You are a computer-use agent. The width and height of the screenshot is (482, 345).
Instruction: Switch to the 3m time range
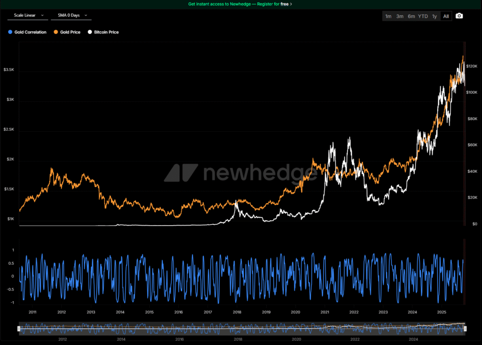pos(400,16)
